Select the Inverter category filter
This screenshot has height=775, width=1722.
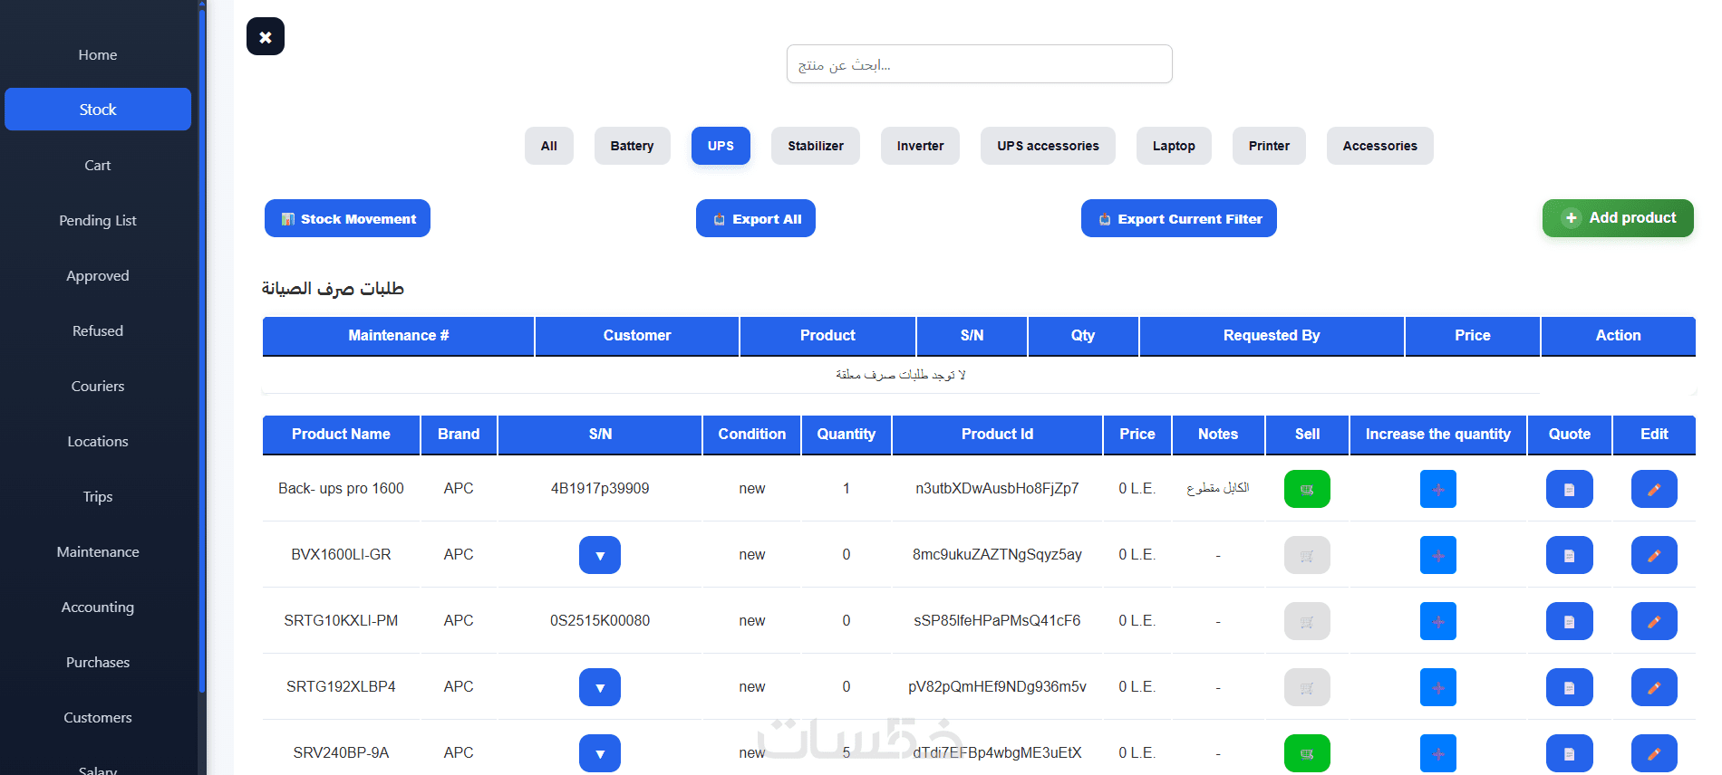pos(920,146)
